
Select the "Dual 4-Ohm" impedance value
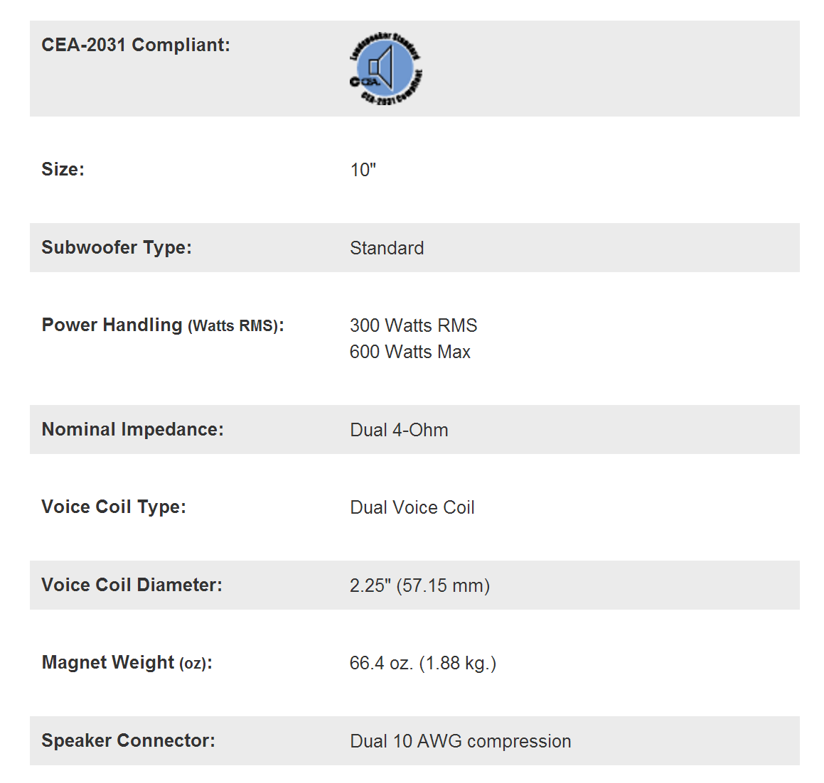(399, 430)
